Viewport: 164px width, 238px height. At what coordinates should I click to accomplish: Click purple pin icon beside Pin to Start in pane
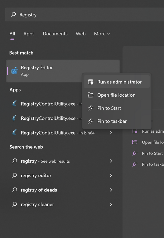tap(135, 153)
